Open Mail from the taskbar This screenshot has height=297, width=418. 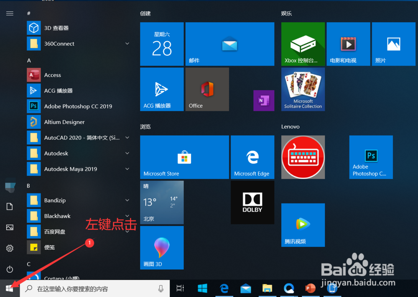click(245, 288)
